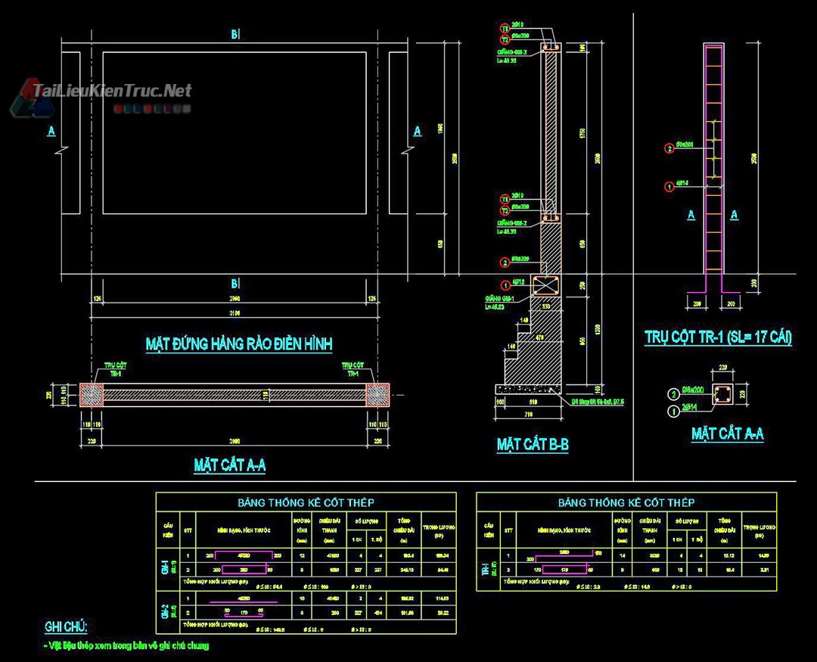Pick the left TR-1 hatched column in plan
Image resolution: width=817 pixels, height=662 pixels.
point(91,394)
